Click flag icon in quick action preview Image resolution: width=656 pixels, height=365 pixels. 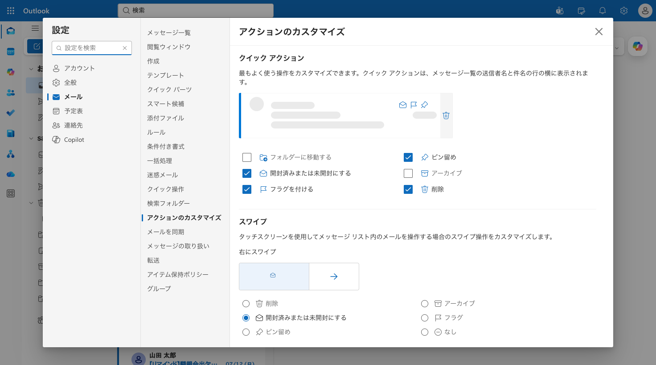[x=414, y=105]
